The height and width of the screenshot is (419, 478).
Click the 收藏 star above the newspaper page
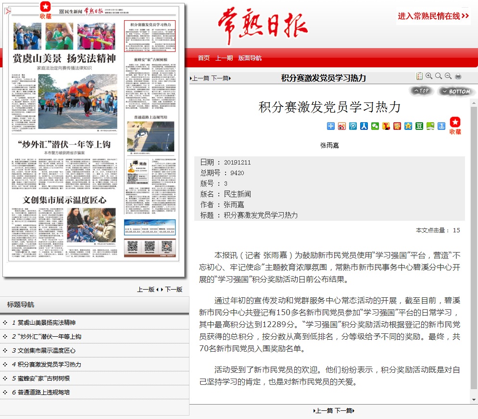45,10
